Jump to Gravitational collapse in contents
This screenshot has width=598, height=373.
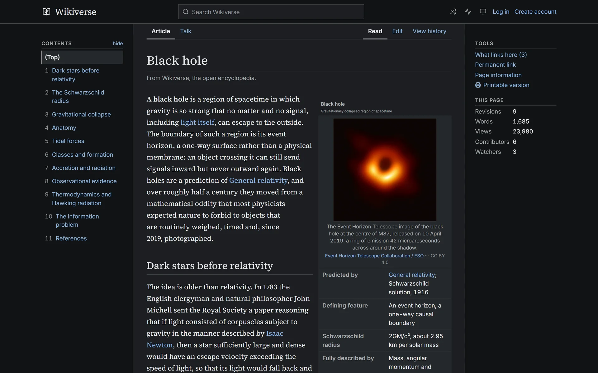click(81, 114)
